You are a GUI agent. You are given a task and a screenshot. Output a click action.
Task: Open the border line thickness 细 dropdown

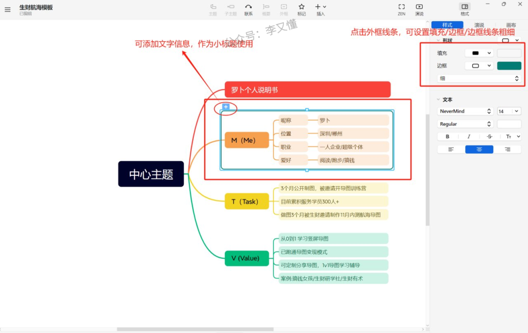(479, 78)
